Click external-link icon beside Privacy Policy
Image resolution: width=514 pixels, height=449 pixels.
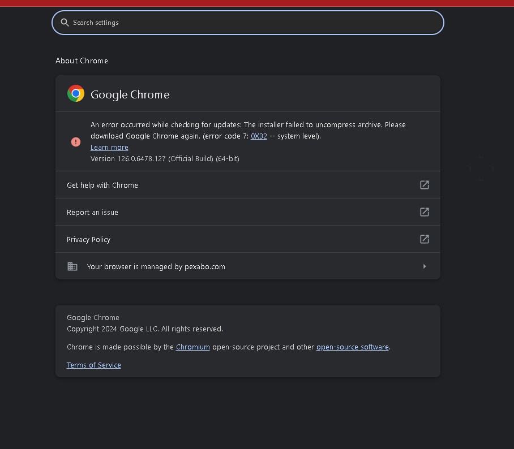pyautogui.click(x=425, y=239)
